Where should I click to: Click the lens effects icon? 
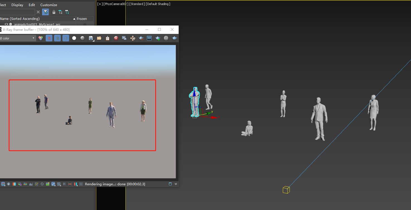click(81, 184)
